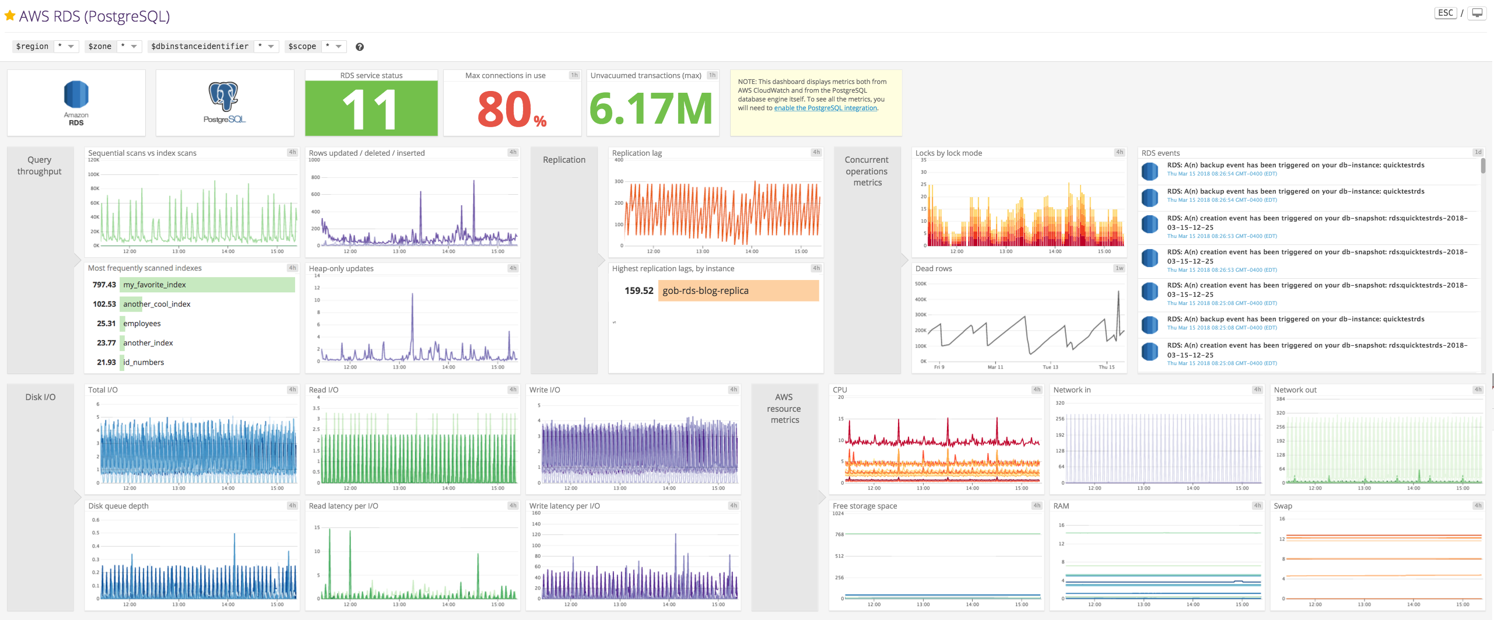The image size is (1494, 620).
Task: Open the enable the PostgreSQL integration link
Action: pyautogui.click(x=825, y=107)
